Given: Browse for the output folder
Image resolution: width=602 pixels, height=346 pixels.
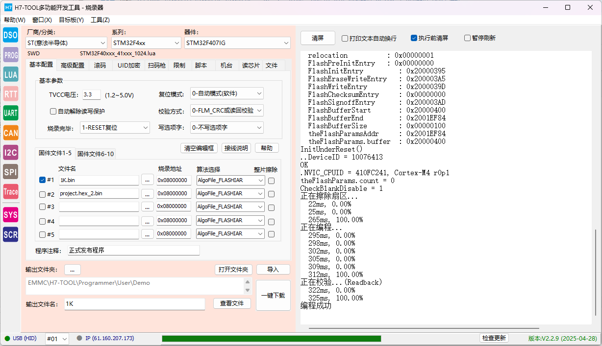Looking at the screenshot, I should pos(73,270).
